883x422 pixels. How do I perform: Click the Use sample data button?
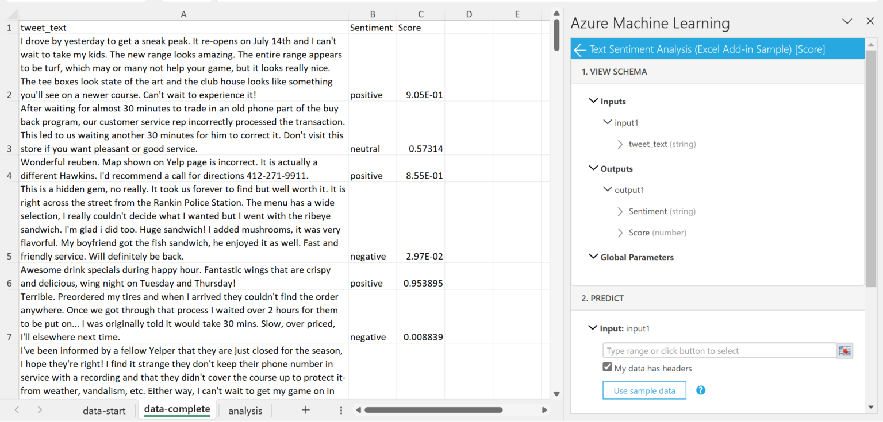coord(644,390)
